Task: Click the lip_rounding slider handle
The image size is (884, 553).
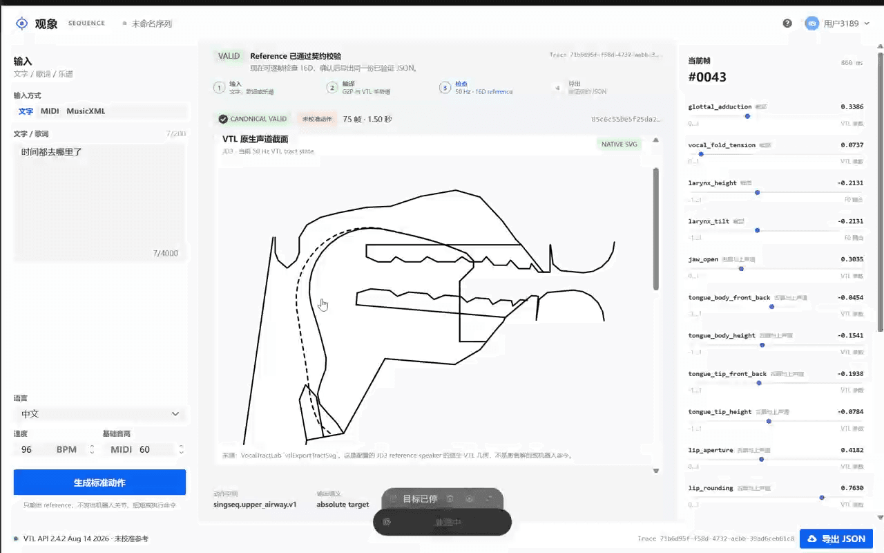Action: coord(822,497)
